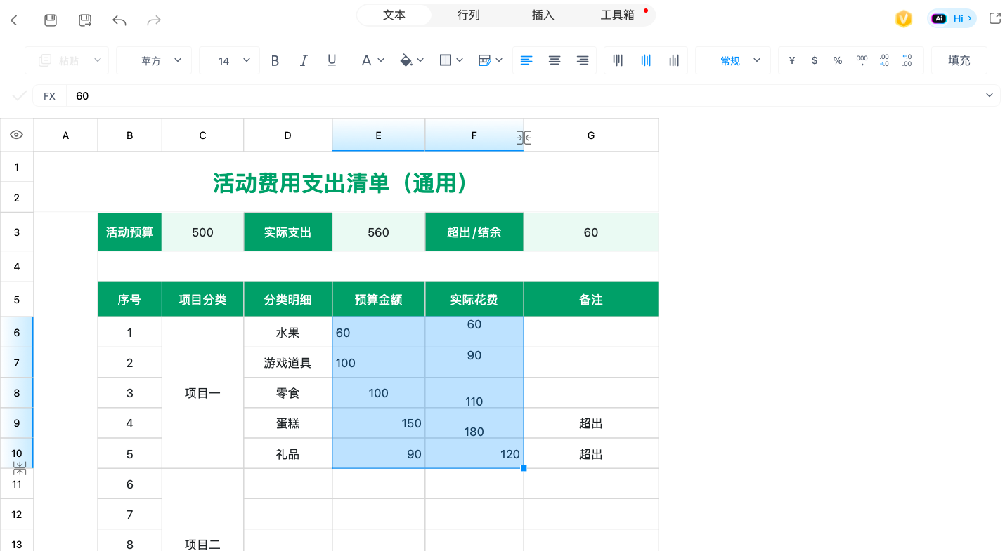Select the 活动预算 cell

pyautogui.click(x=130, y=232)
